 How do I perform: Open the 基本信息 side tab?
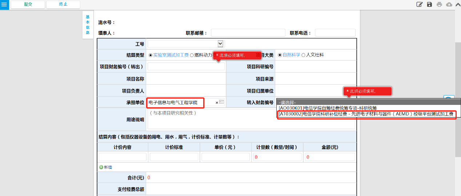click(88, 25)
